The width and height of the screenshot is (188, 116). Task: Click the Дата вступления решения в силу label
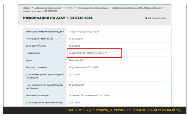click(x=44, y=103)
